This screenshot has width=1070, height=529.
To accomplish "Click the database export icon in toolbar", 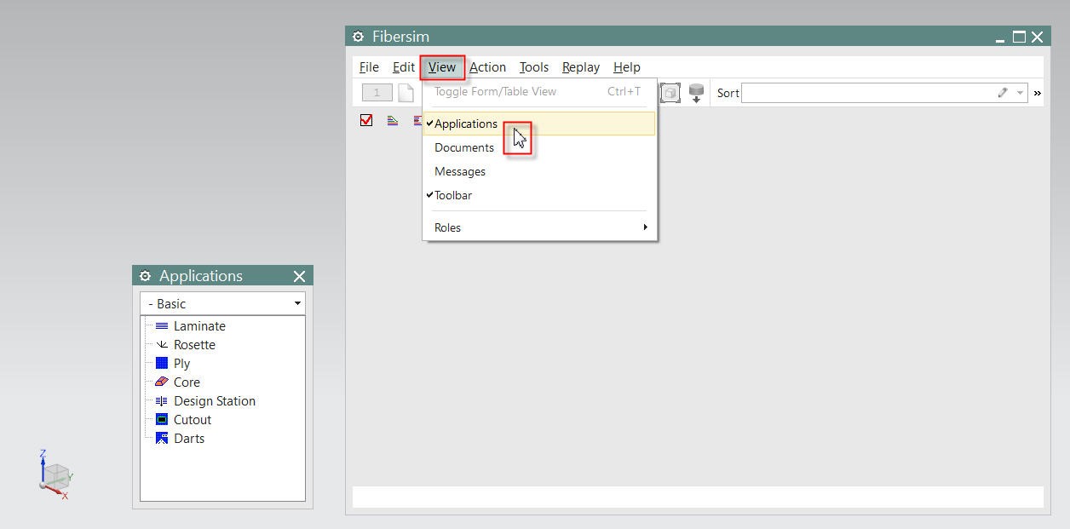I will 697,92.
